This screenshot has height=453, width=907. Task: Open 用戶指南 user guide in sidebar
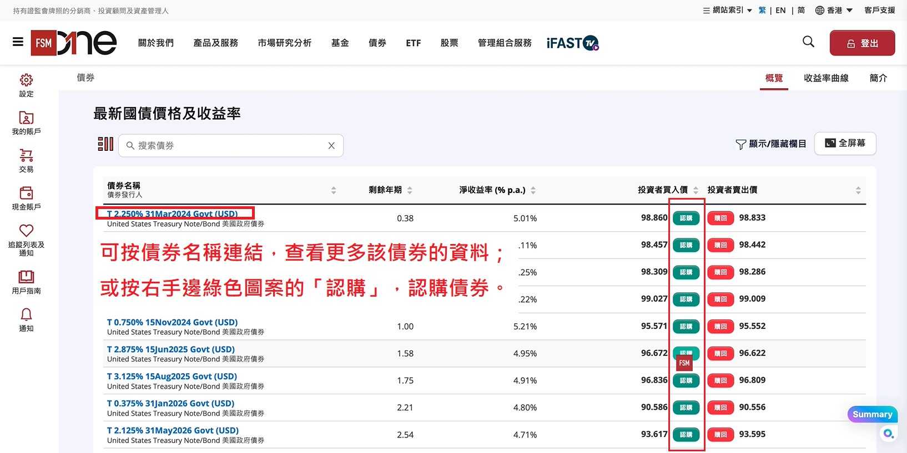tap(26, 282)
